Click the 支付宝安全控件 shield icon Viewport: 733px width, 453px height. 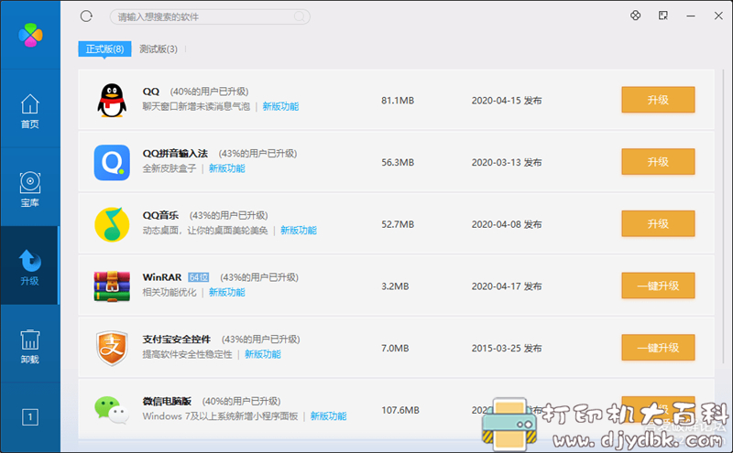pyautogui.click(x=112, y=349)
